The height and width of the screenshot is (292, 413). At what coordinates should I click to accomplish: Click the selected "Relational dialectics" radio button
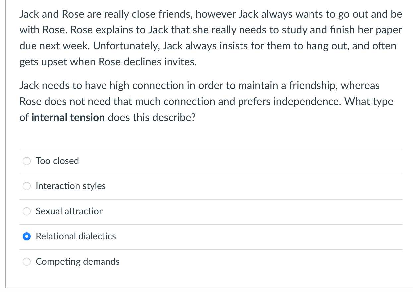click(x=26, y=236)
